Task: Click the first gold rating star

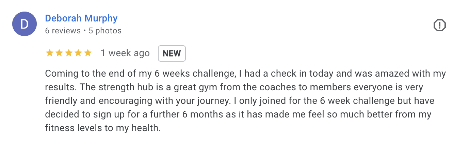Action: [x=49, y=53]
